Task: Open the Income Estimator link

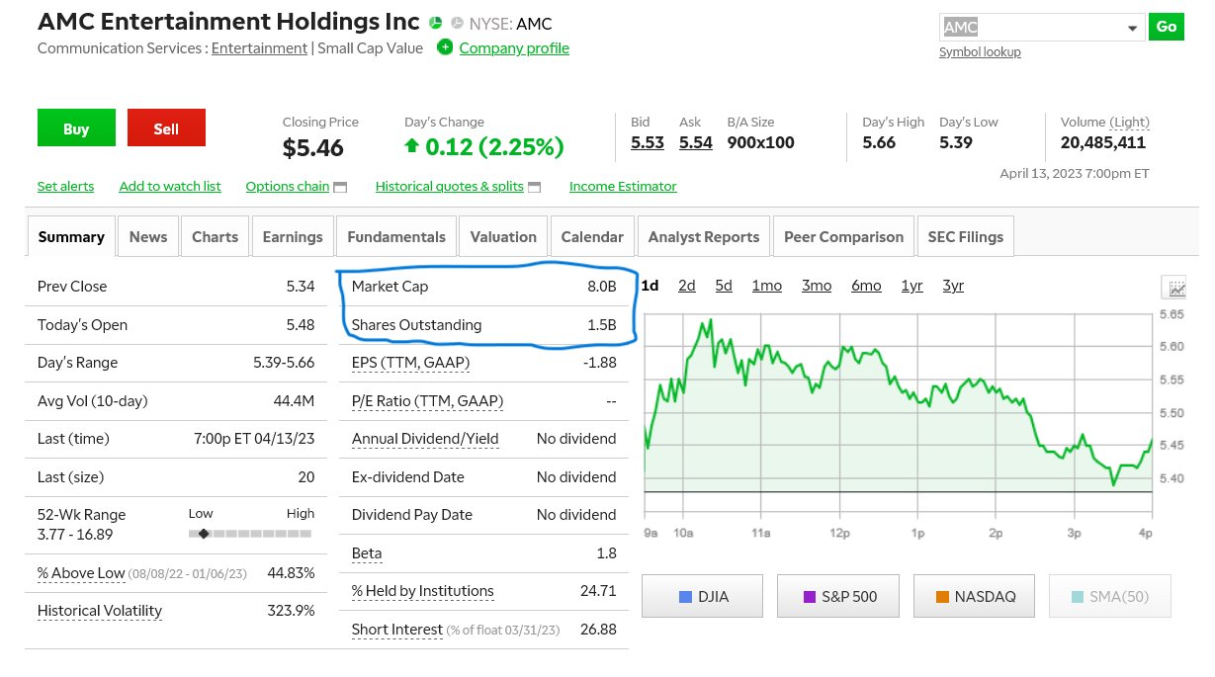Action: click(623, 186)
